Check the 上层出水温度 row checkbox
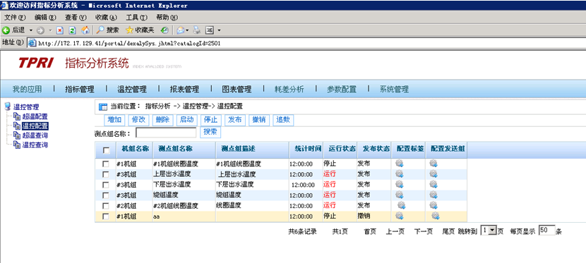Screen dimensions: 586x263 [106, 175]
